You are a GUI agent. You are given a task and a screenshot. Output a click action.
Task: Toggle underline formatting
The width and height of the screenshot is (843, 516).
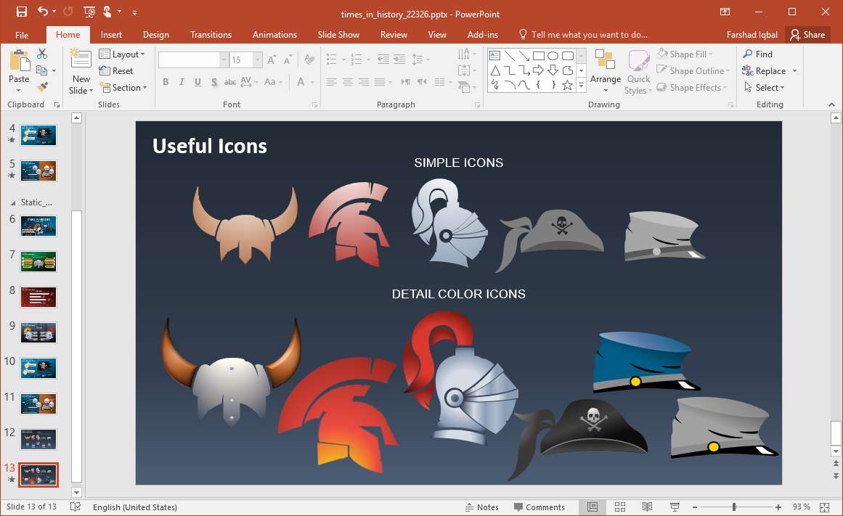coord(197,82)
